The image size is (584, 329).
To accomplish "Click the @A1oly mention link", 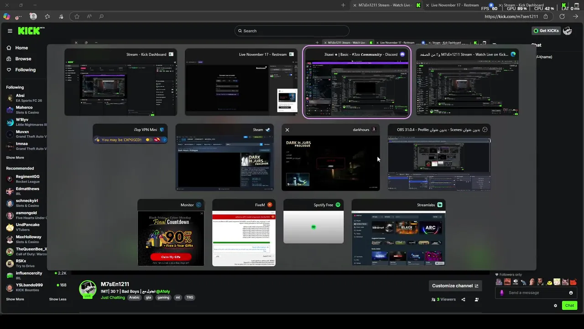I will (163, 292).
